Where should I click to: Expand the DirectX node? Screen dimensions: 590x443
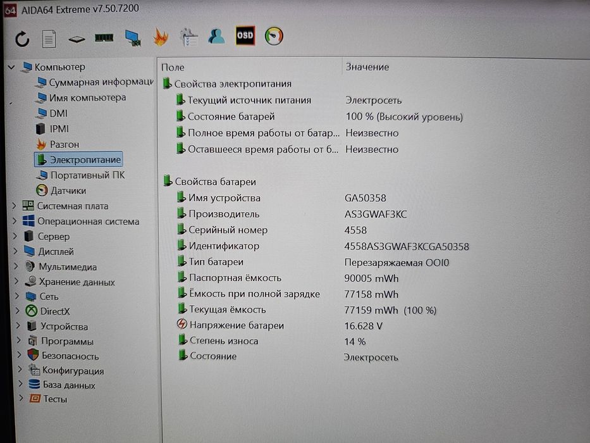(x=18, y=311)
